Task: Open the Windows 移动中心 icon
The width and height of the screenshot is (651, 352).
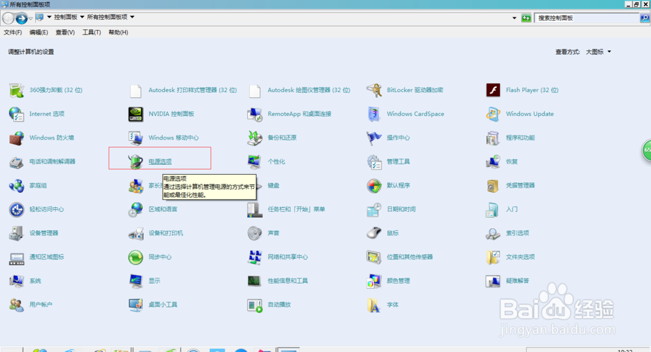Action: [x=136, y=138]
